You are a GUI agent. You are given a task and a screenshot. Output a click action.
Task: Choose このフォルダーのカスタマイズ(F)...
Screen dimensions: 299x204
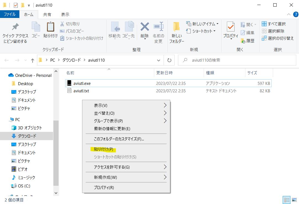(126, 139)
